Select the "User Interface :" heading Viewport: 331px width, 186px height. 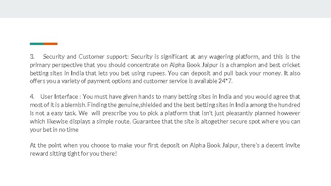[x=61, y=97]
